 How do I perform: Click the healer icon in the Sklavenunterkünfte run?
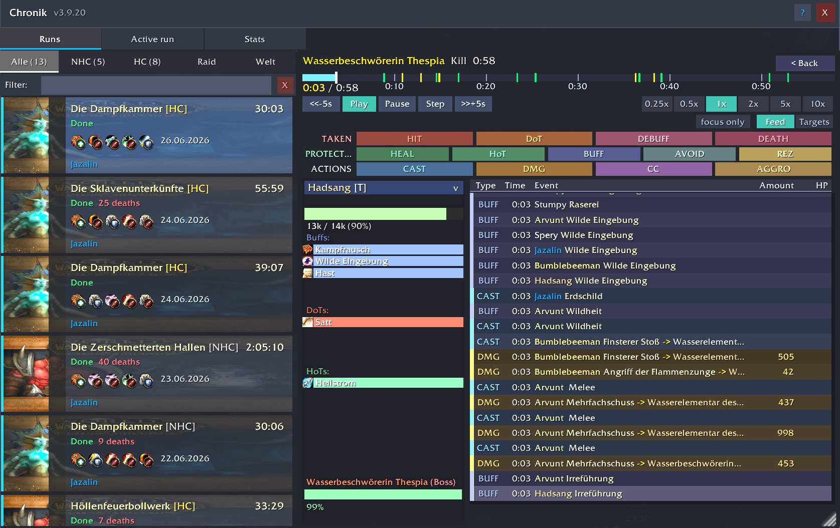pos(78,221)
